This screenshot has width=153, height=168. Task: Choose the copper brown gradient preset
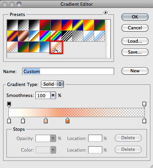(x=23, y=36)
